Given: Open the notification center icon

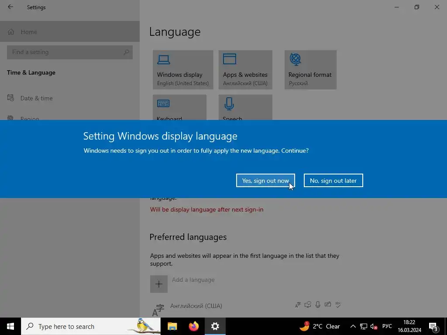Looking at the screenshot, I should pos(433,326).
